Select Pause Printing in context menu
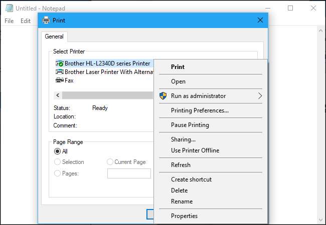 click(x=190, y=125)
